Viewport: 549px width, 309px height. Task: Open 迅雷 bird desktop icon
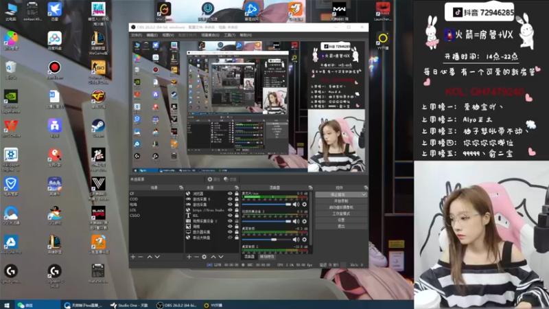[x=54, y=12]
